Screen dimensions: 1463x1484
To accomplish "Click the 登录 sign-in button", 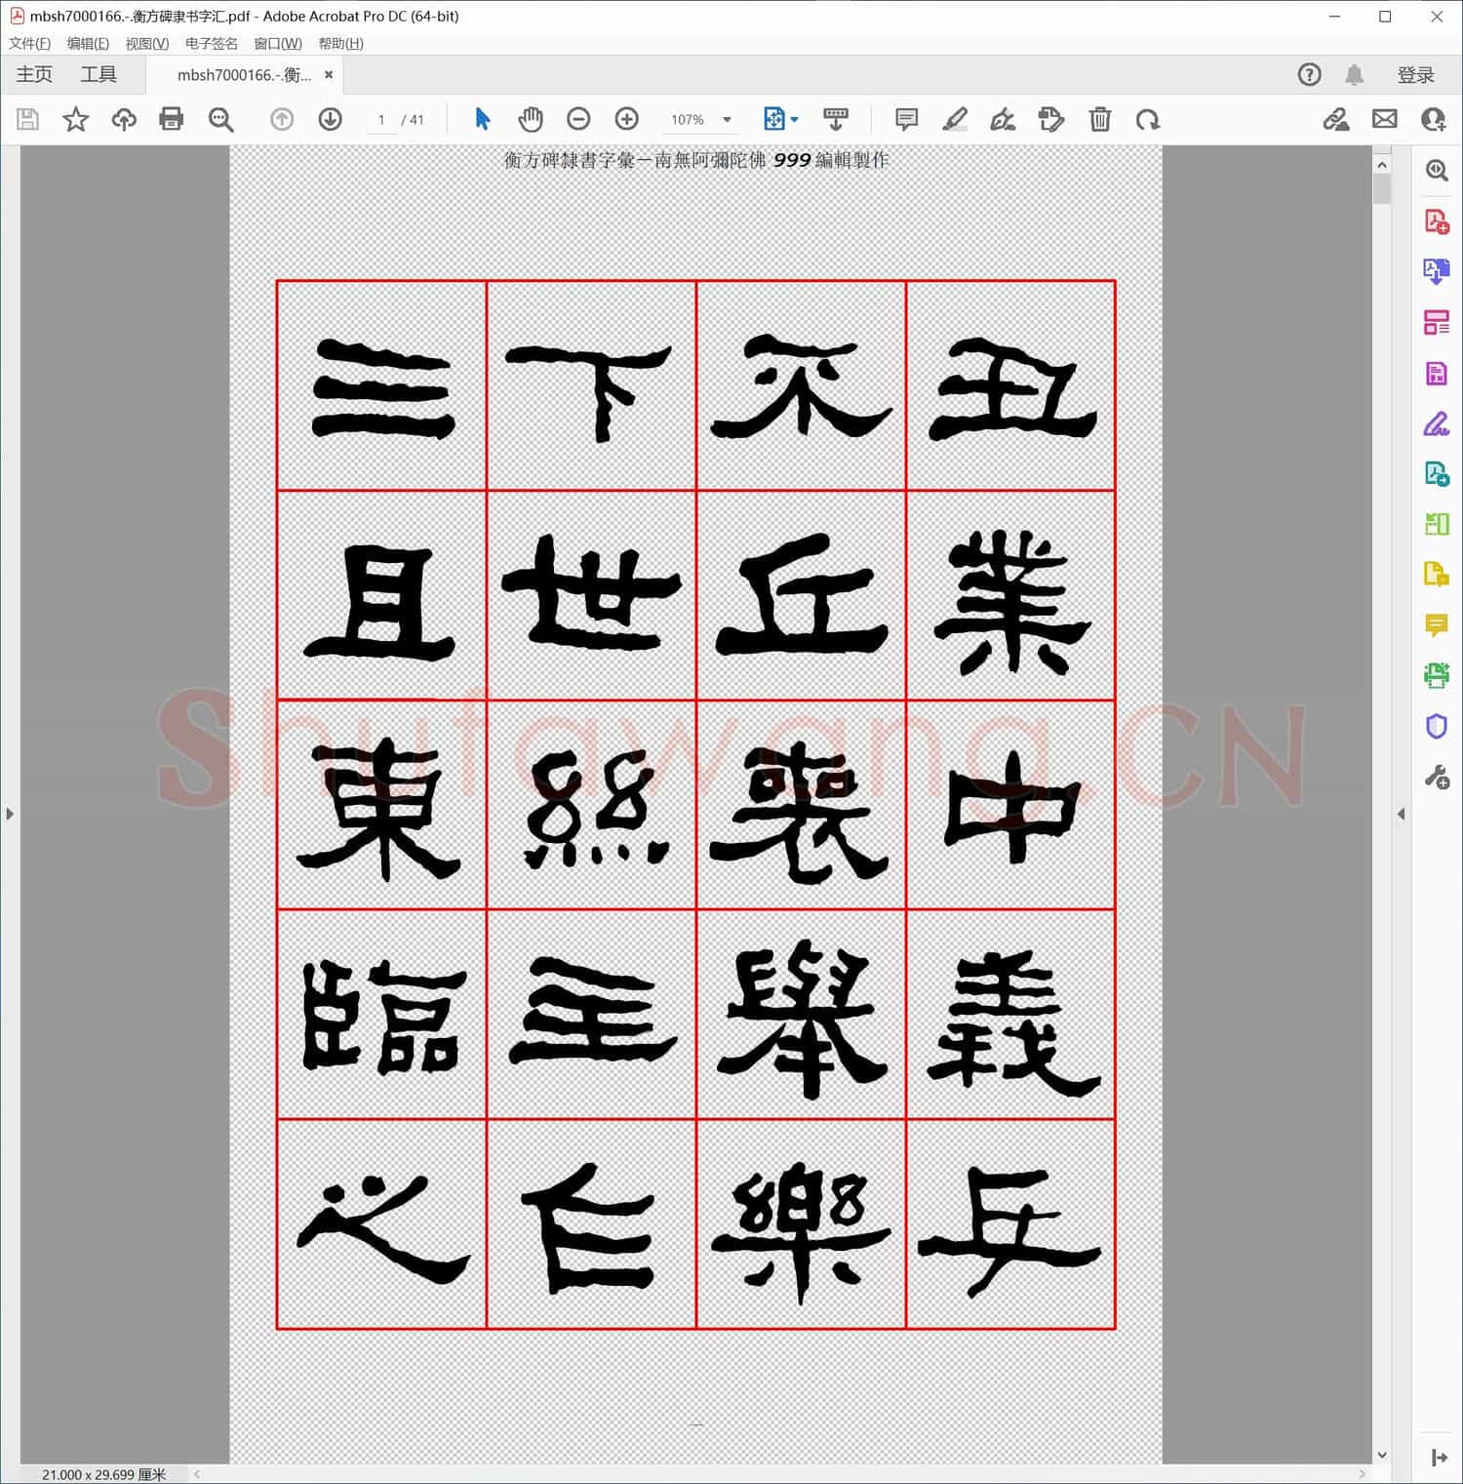I will coord(1417,74).
